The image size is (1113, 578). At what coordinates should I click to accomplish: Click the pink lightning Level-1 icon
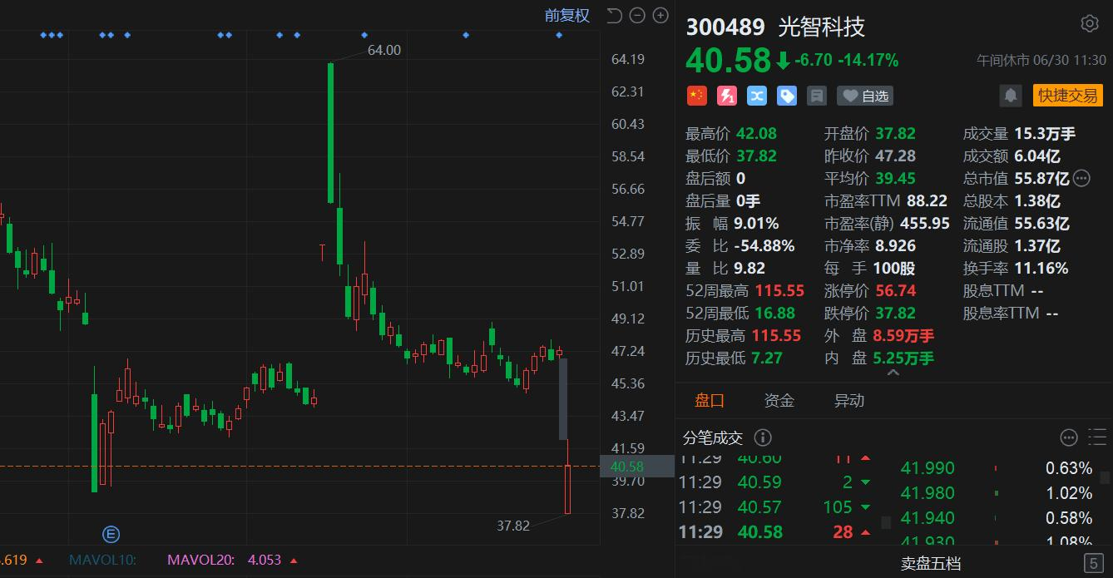pos(726,96)
